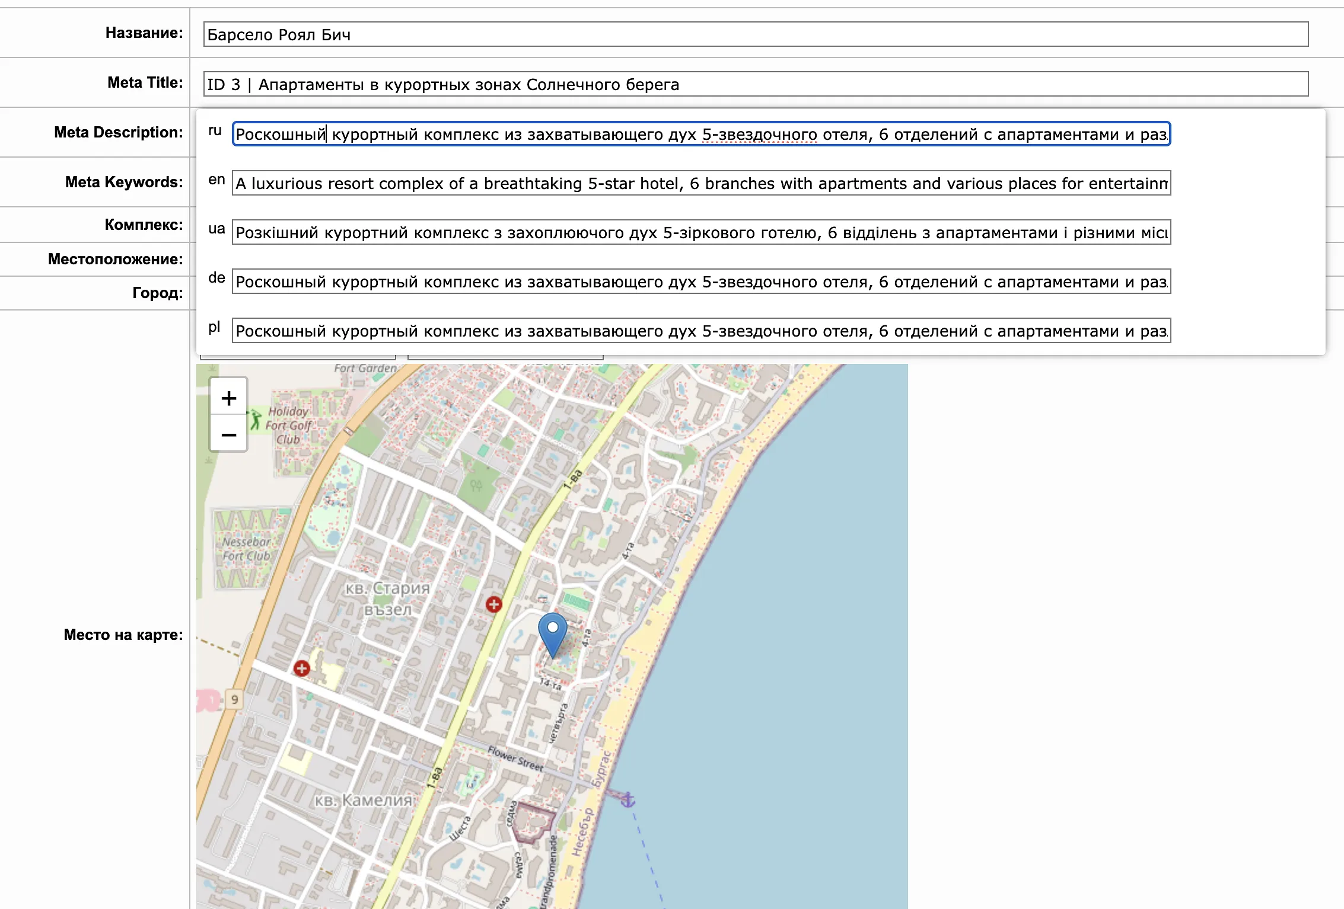1344x909 pixels.
Task: Zoom out of the map with minus button
Action: coord(228,435)
